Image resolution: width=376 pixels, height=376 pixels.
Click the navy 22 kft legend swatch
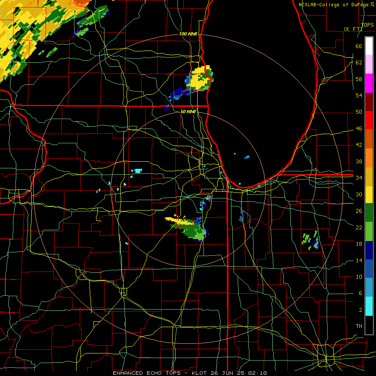(369, 250)
